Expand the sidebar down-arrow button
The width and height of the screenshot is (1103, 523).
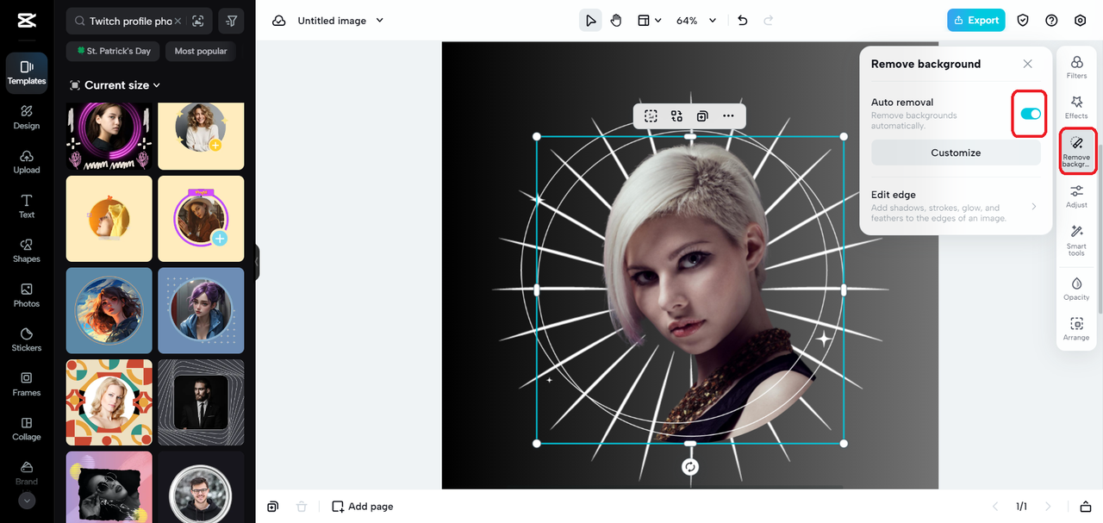click(27, 500)
